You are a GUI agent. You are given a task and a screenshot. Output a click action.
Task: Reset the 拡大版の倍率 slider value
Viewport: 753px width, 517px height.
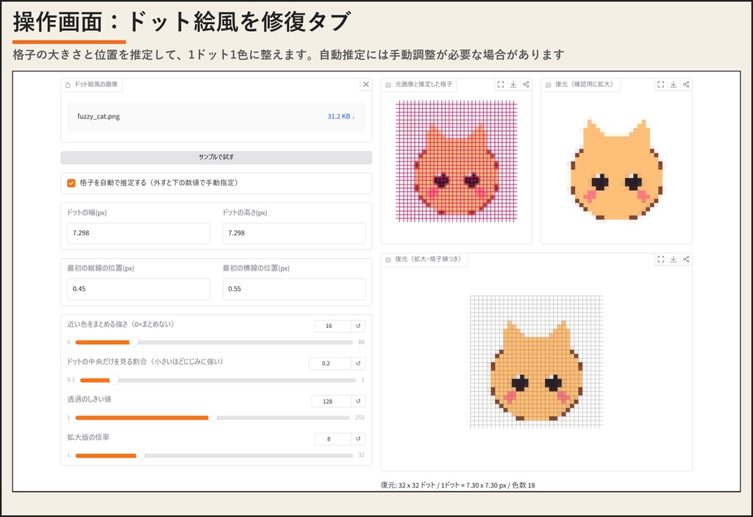pyautogui.click(x=358, y=439)
